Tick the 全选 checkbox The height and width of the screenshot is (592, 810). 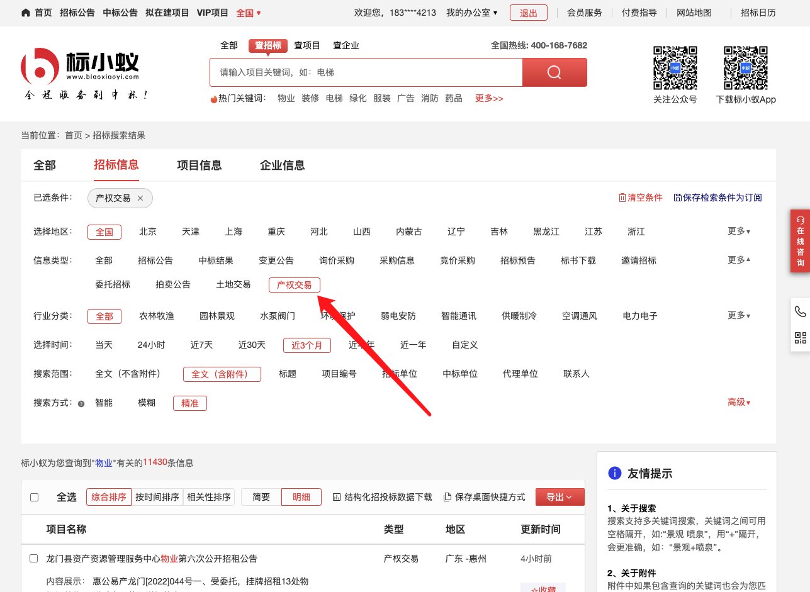tap(35, 497)
